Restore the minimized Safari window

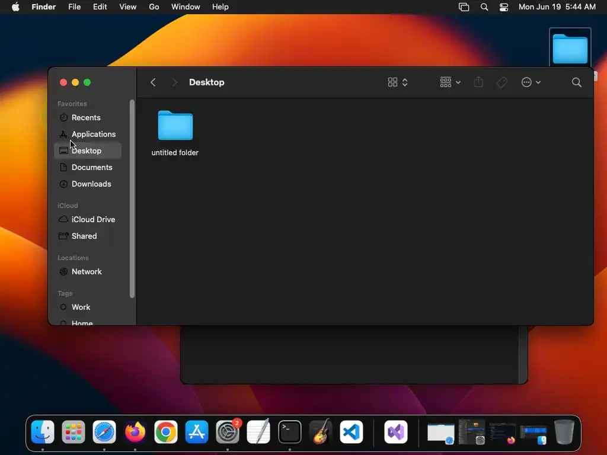pos(440,433)
